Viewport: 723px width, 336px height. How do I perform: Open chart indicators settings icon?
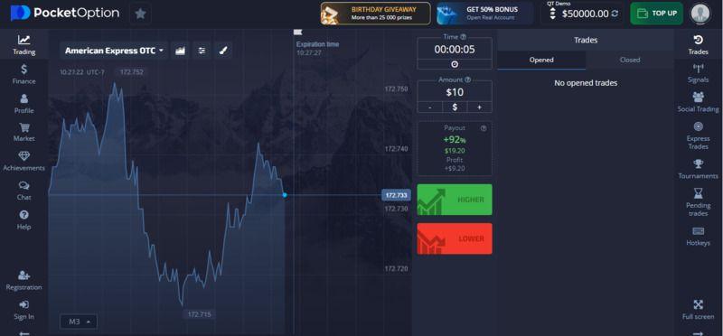point(202,51)
